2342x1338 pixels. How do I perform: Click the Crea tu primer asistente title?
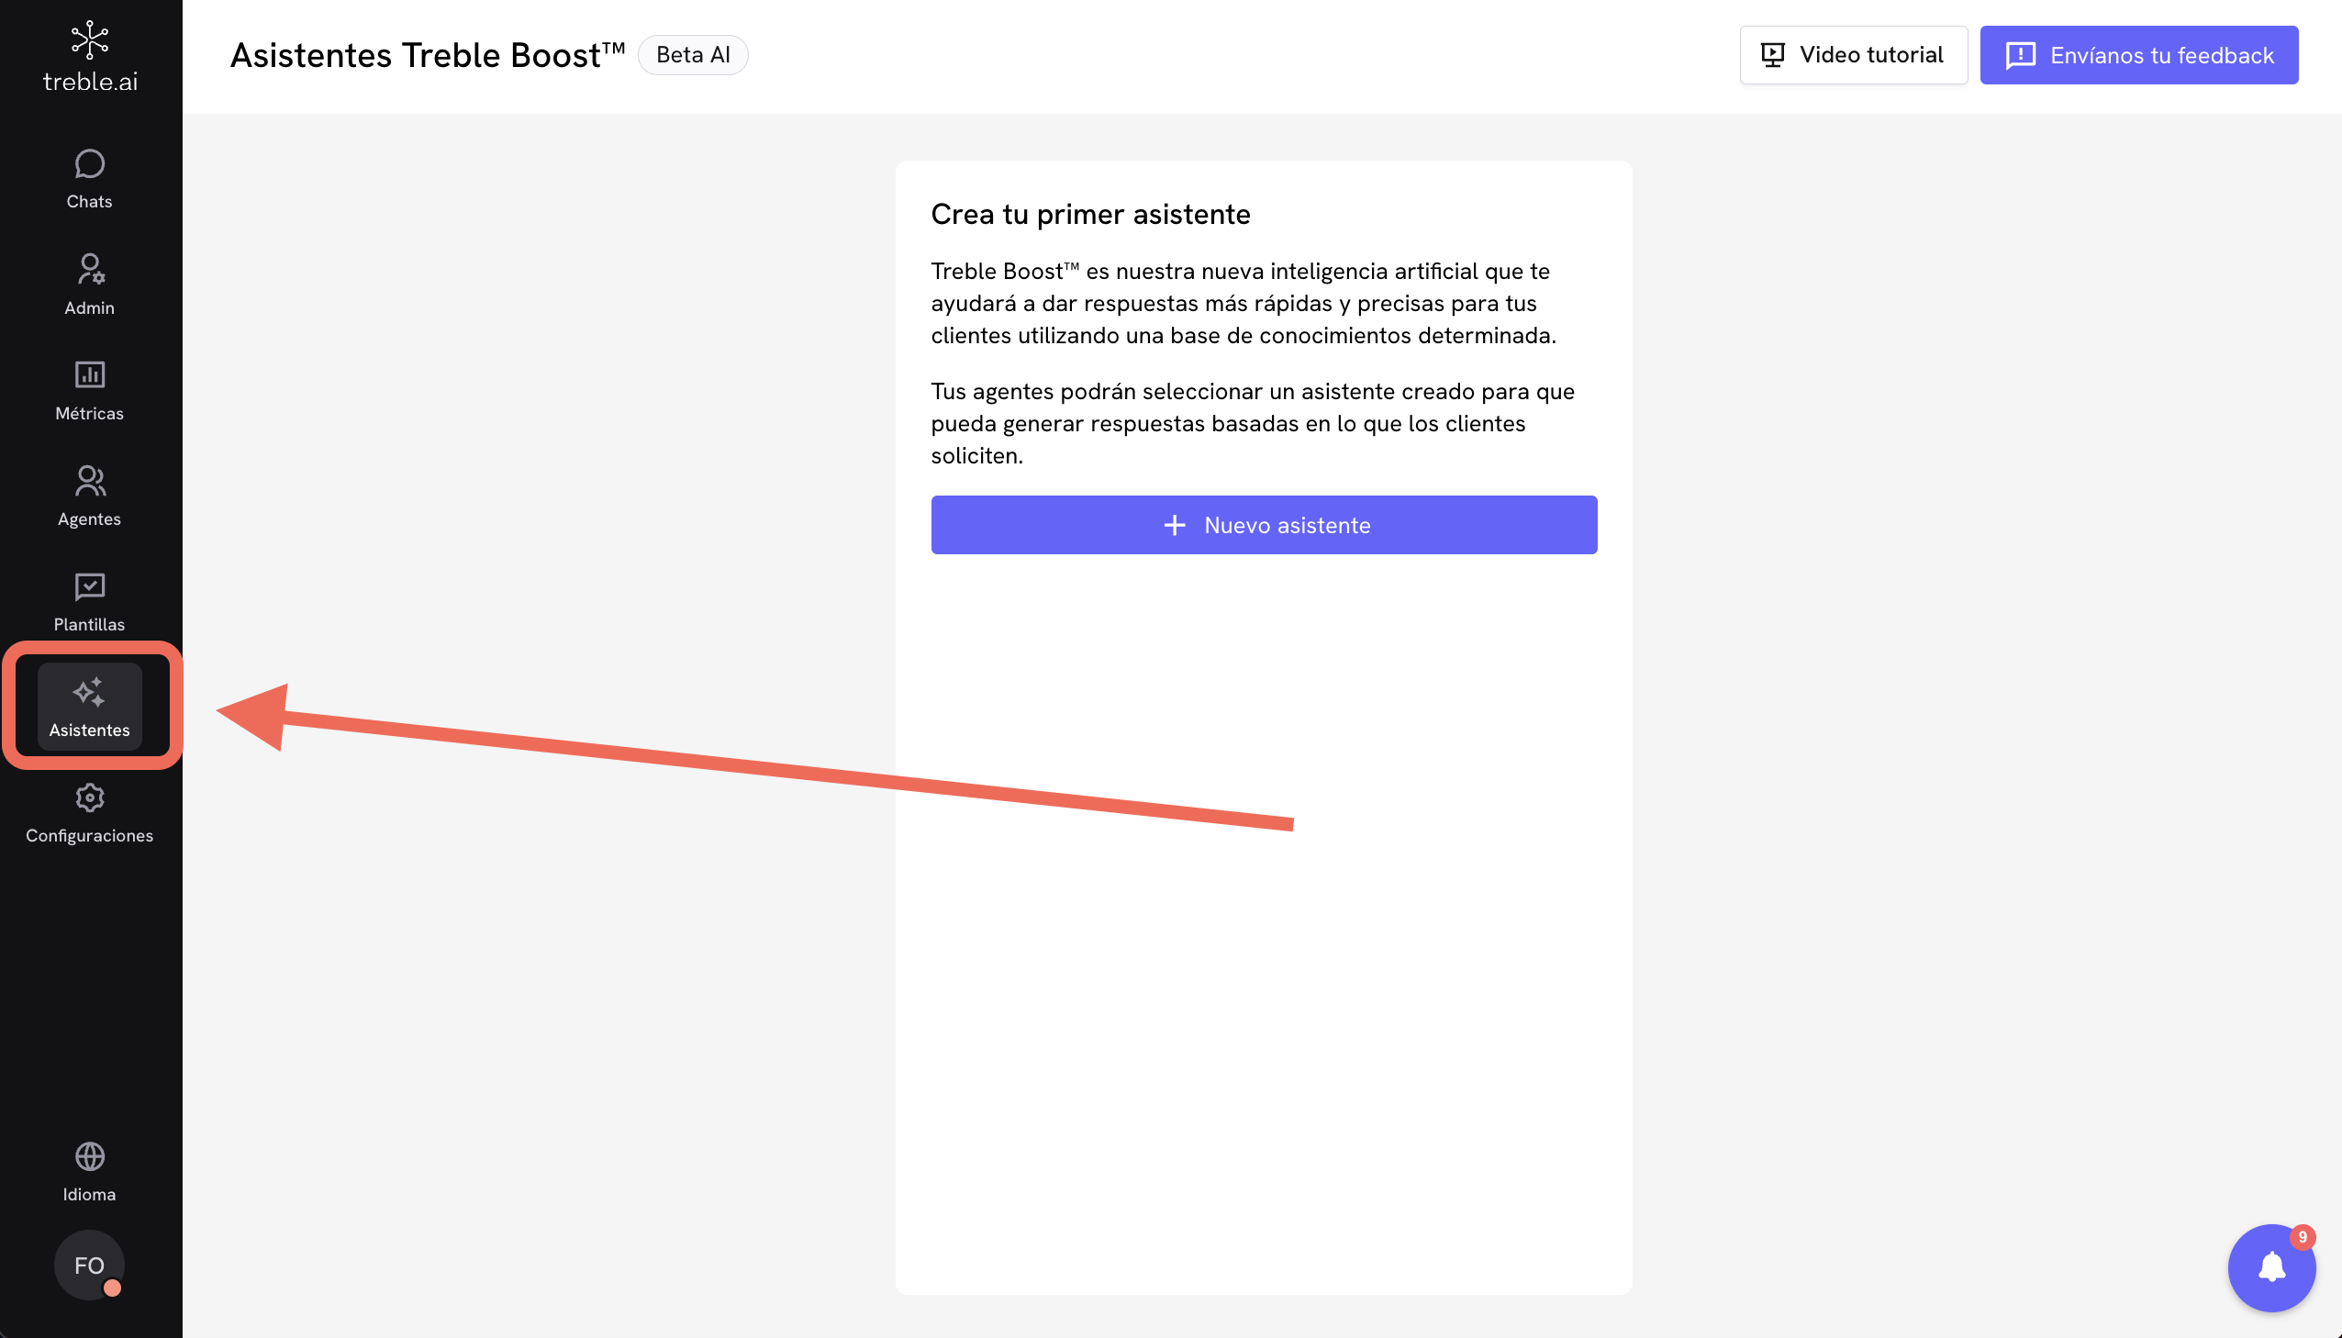click(x=1089, y=214)
